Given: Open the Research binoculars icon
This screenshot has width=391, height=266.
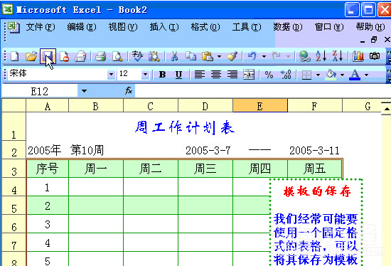Looking at the screenshot, I should (154, 56).
